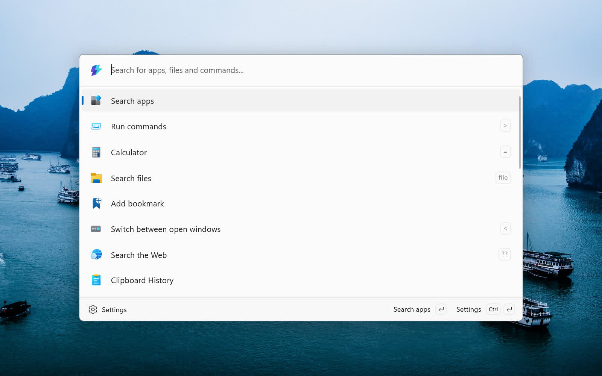602x376 pixels.
Task: Select the Search apps icon in the list
Action: (96, 100)
